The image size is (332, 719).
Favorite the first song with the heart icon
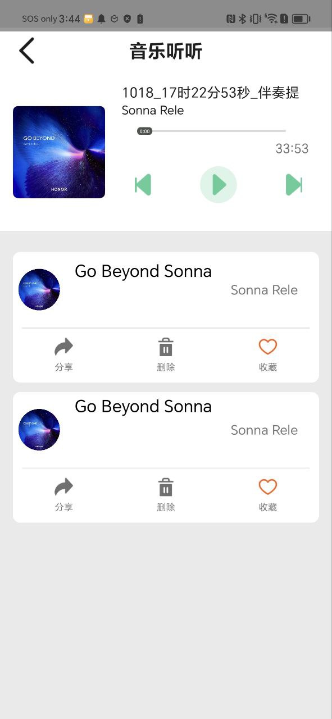point(268,355)
